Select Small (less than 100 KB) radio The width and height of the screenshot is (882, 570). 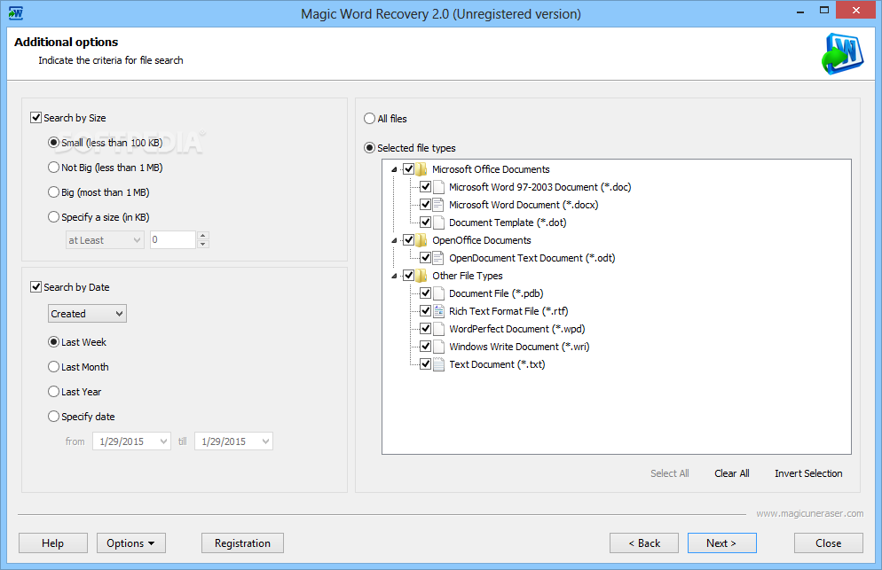53,142
